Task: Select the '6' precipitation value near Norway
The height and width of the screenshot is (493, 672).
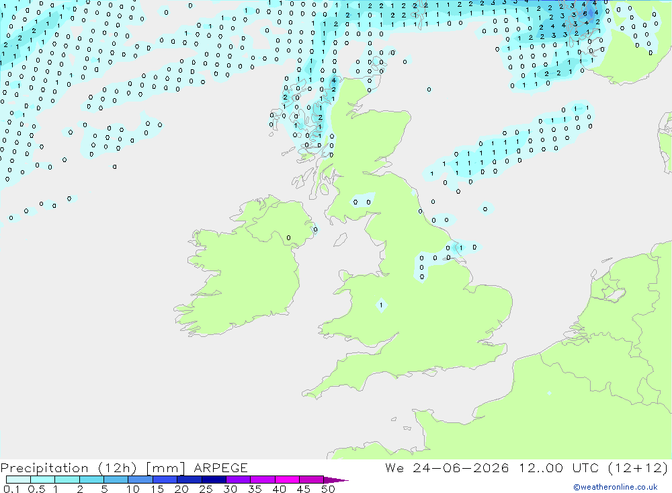Action: pos(585,13)
